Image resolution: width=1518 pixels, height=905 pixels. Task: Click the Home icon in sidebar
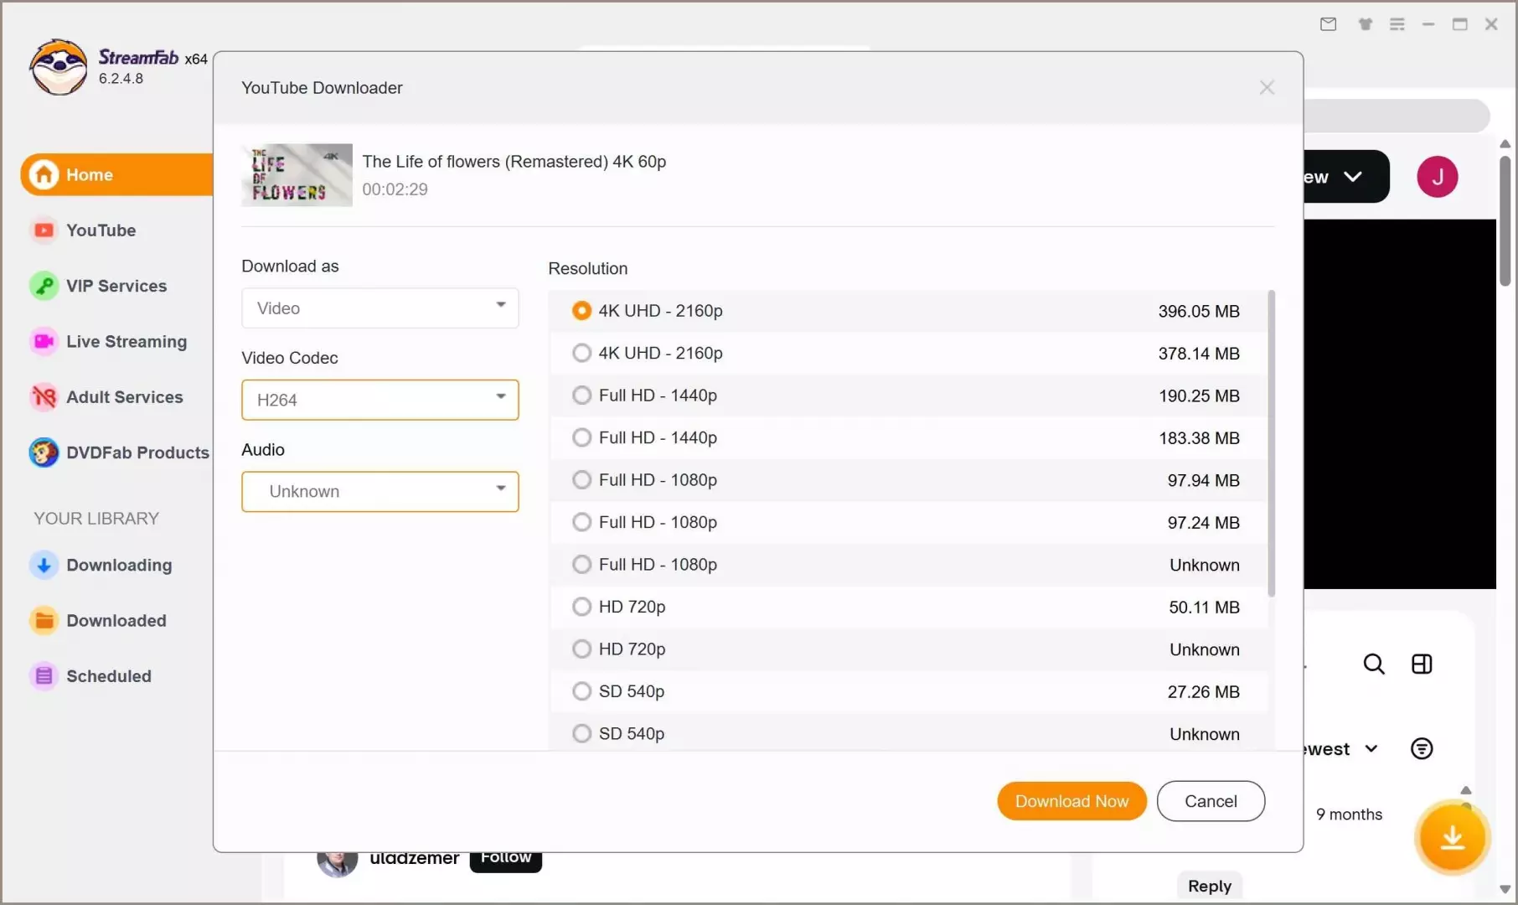(x=44, y=174)
